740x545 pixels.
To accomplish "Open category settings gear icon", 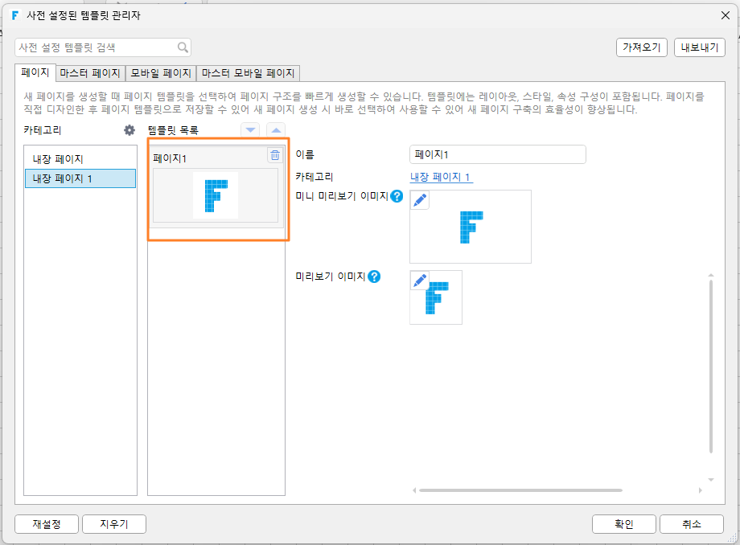I will pos(129,130).
